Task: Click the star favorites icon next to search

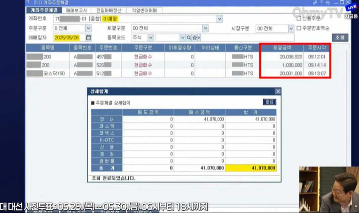Action: (x=194, y=38)
